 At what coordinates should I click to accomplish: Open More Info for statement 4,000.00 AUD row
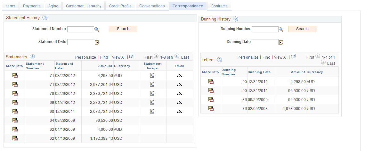15,129
